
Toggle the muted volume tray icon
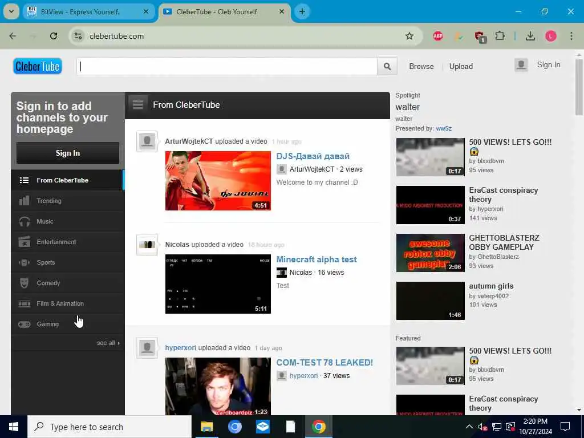point(482,427)
